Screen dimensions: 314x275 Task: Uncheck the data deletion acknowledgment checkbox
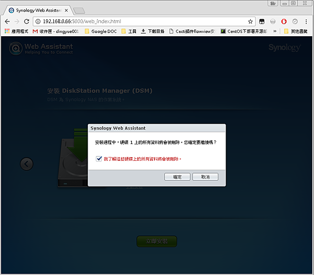pos(99,159)
